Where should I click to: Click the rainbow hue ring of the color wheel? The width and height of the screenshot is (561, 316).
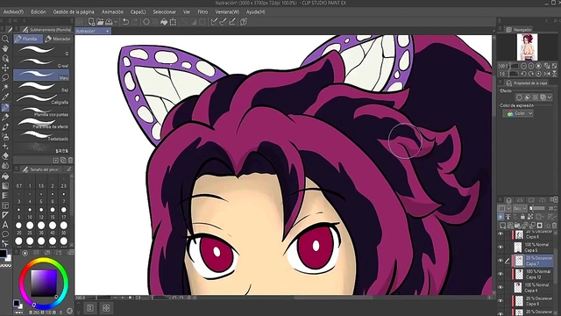click(x=44, y=261)
